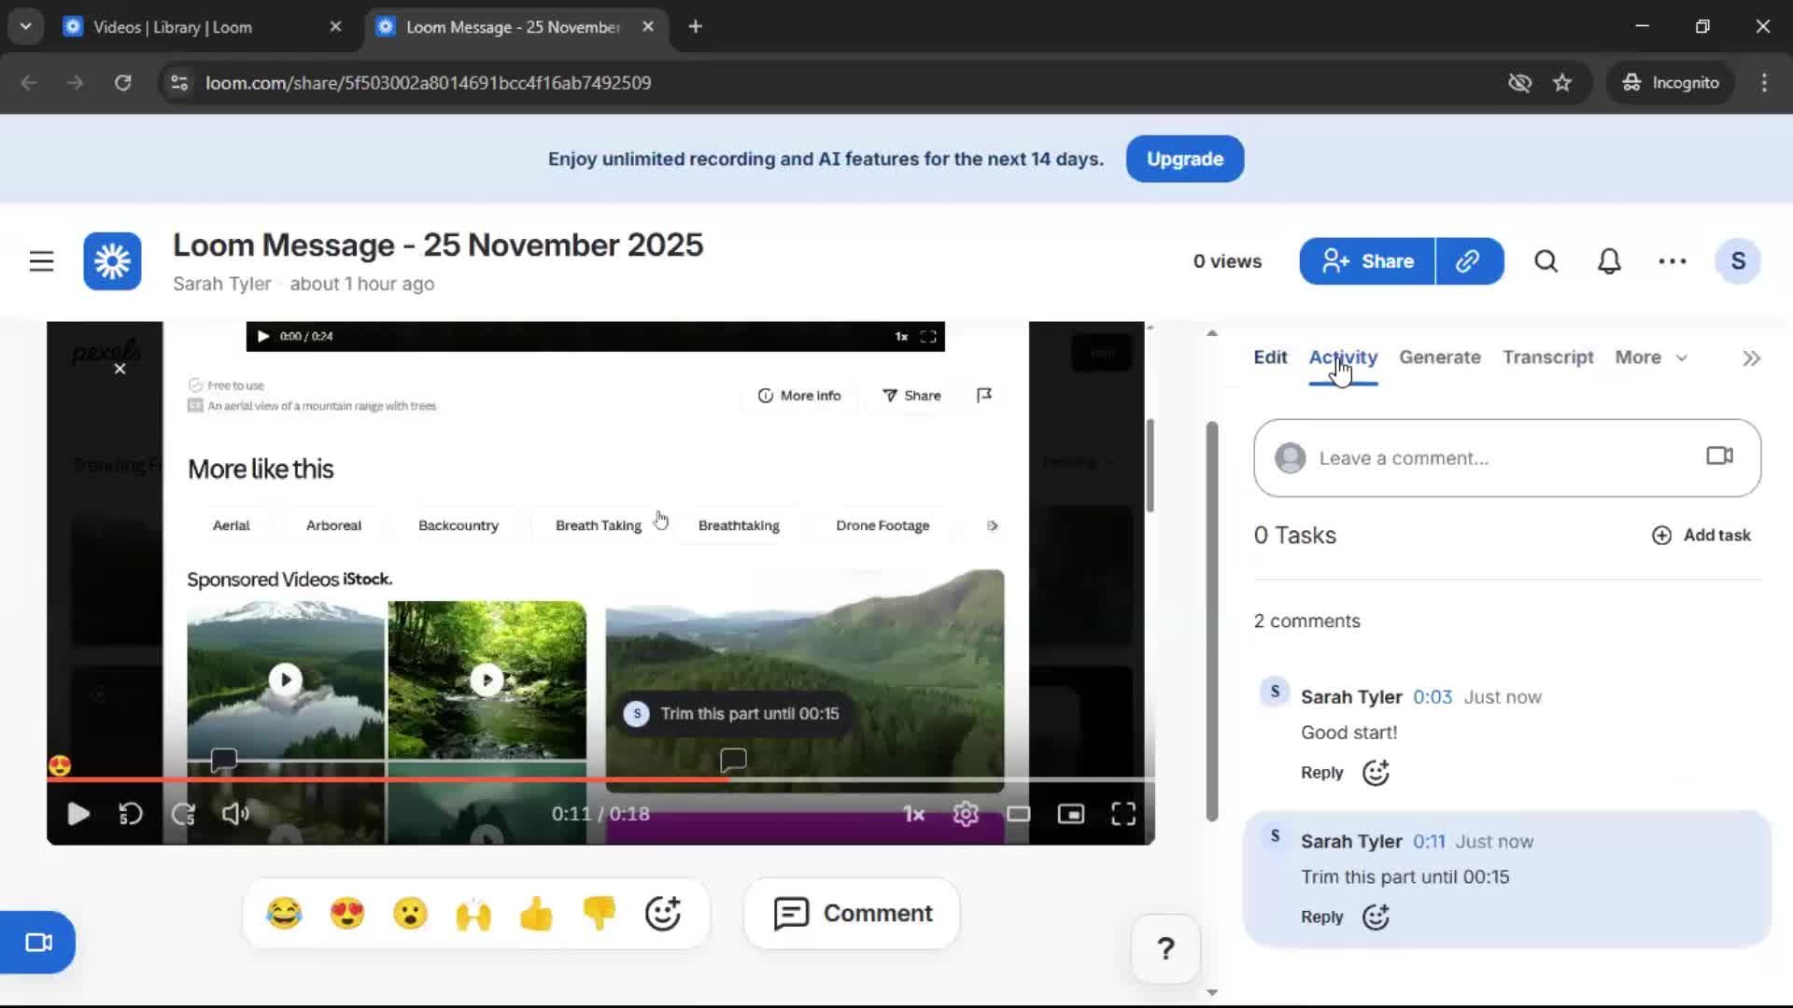Click the camera icon to leave video comment
The width and height of the screenshot is (1793, 1008).
pos(1719,455)
